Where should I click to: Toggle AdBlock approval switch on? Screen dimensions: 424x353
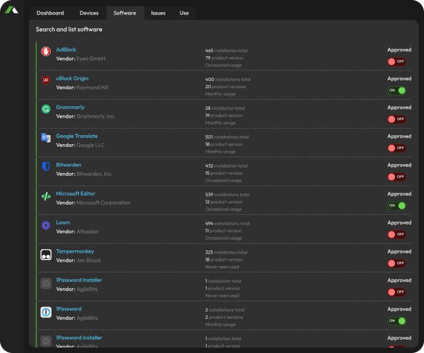(397, 62)
